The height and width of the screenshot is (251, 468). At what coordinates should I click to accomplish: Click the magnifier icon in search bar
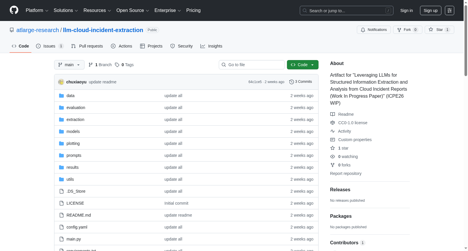point(305,10)
